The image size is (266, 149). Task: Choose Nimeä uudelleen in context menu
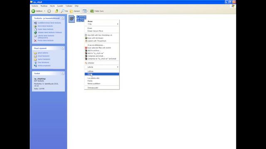102,84
